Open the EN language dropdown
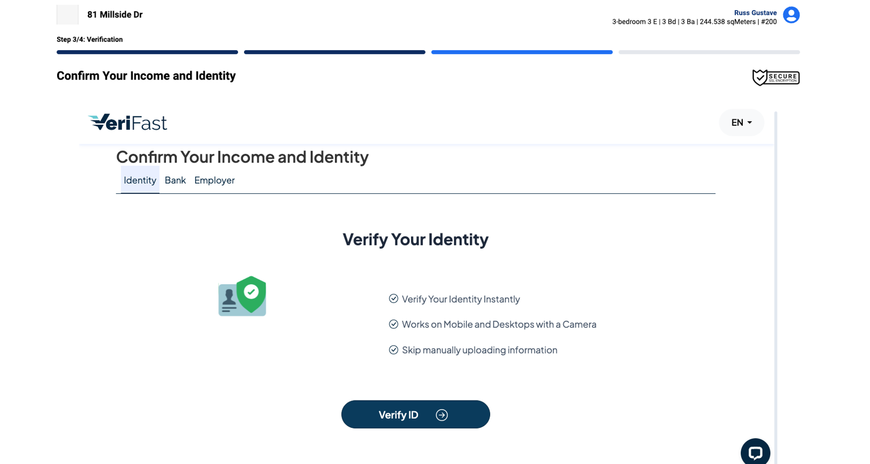This screenshot has width=870, height=464. pos(741,123)
